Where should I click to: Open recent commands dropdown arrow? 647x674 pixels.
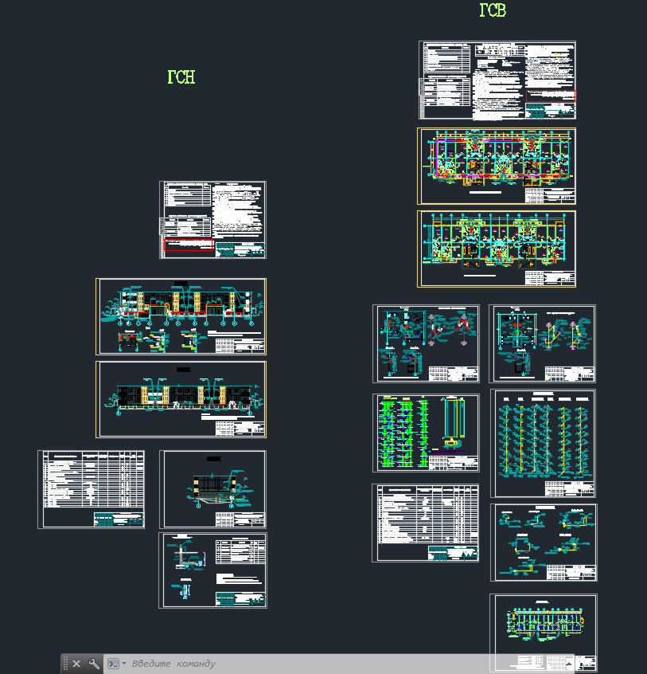tap(124, 664)
